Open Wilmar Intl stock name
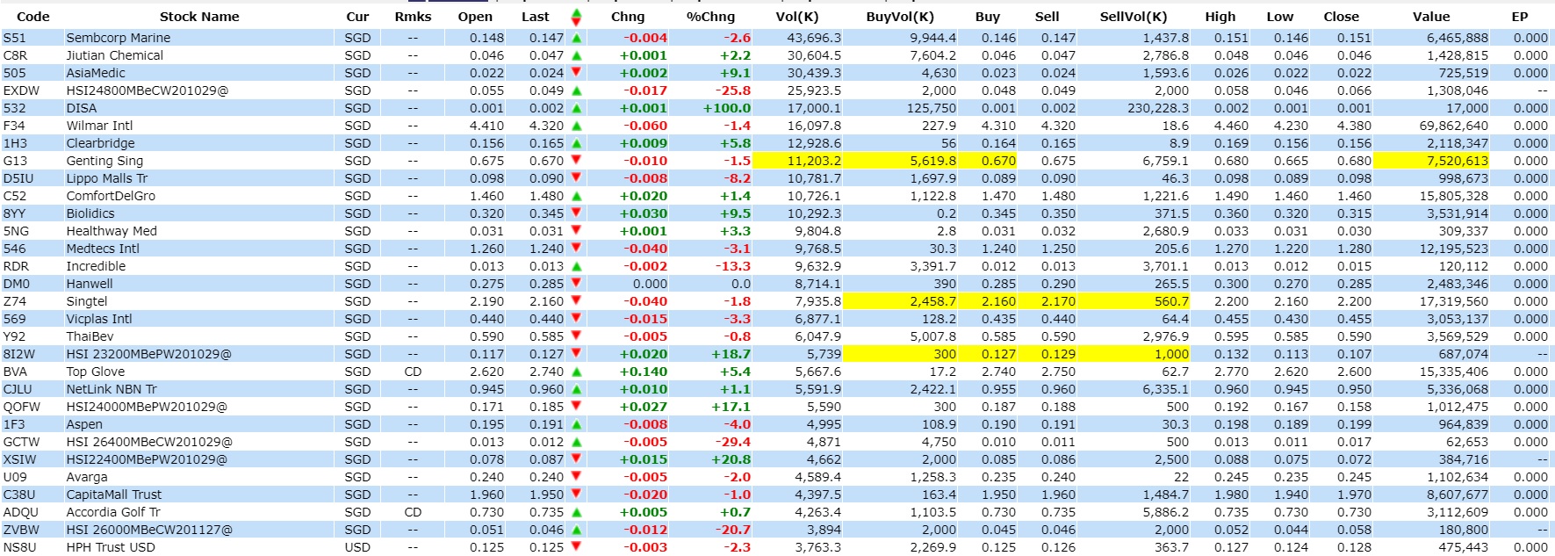 (99, 126)
